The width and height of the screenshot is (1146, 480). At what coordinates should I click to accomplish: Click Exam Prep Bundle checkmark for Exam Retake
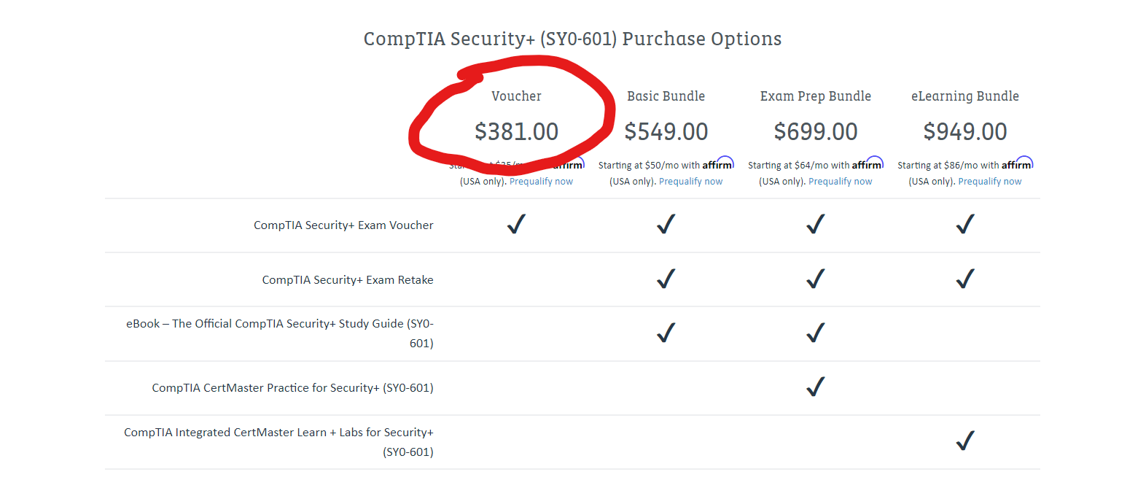pyautogui.click(x=816, y=279)
